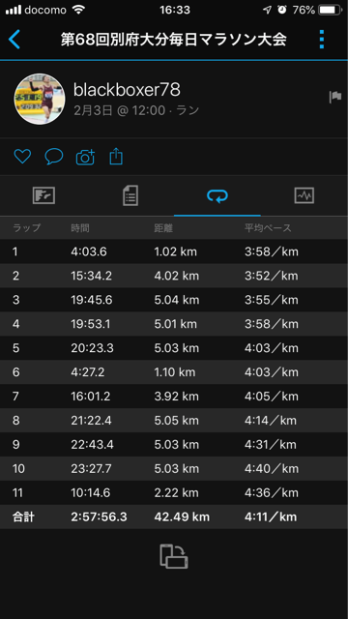Tap the 平均ペース column header
Screen dimensions: 348x619
tap(268, 228)
